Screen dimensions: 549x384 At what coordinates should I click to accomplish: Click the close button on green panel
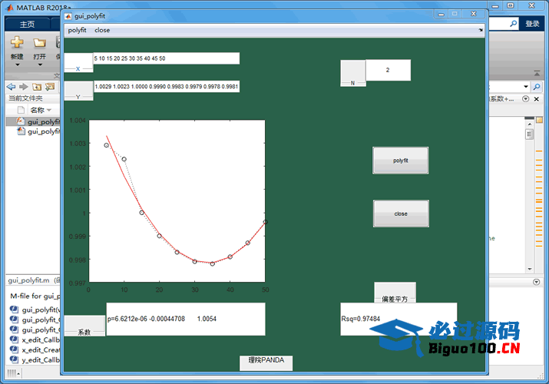401,214
